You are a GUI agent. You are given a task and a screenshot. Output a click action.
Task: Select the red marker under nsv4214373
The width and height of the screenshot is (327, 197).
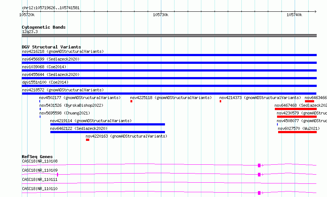click(220, 101)
